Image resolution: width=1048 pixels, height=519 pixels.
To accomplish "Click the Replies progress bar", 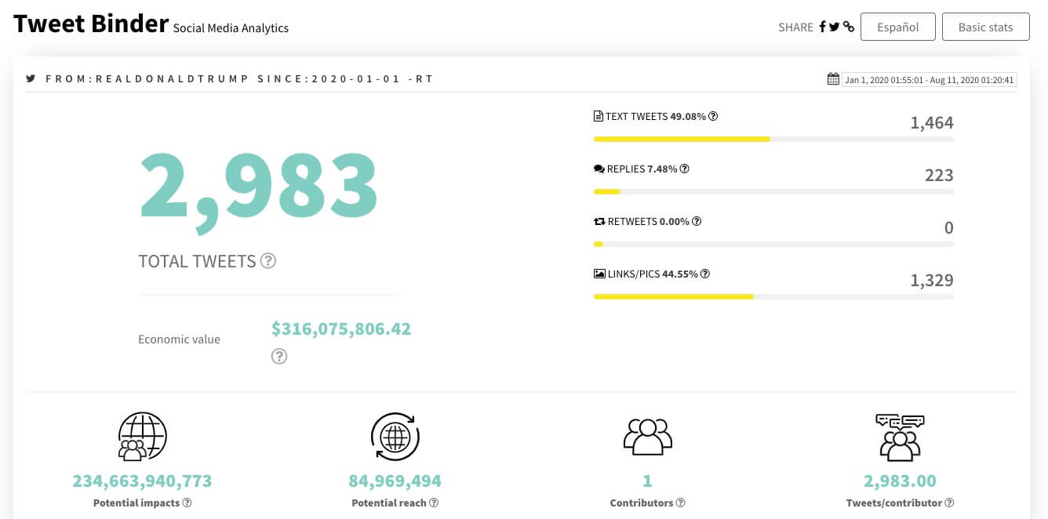I will [x=773, y=191].
